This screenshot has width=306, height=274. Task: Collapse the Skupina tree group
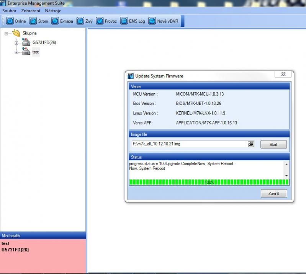click(x=7, y=33)
